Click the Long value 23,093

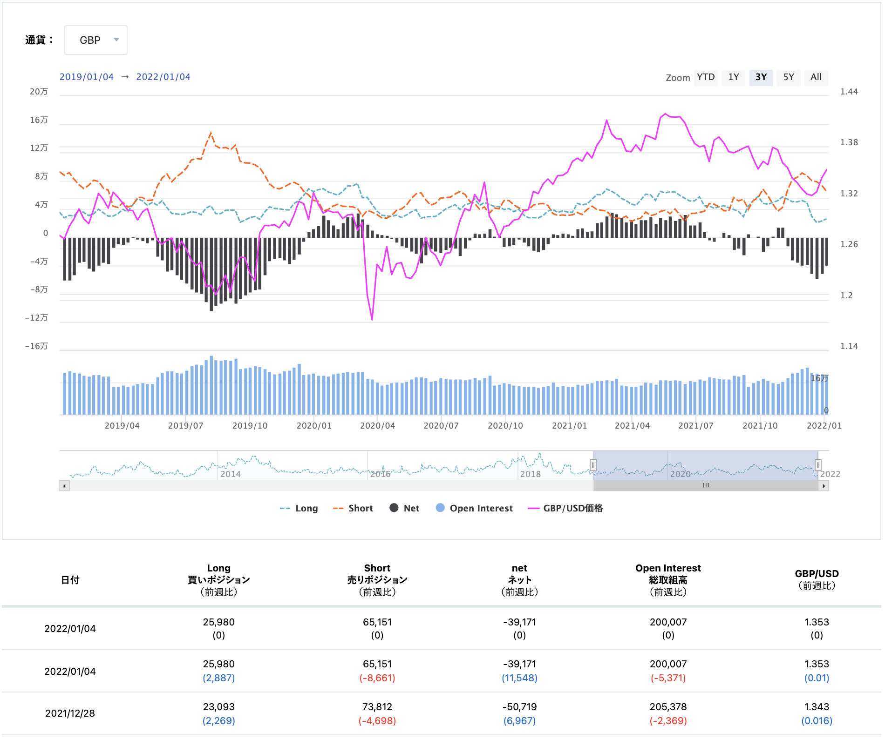tap(219, 707)
